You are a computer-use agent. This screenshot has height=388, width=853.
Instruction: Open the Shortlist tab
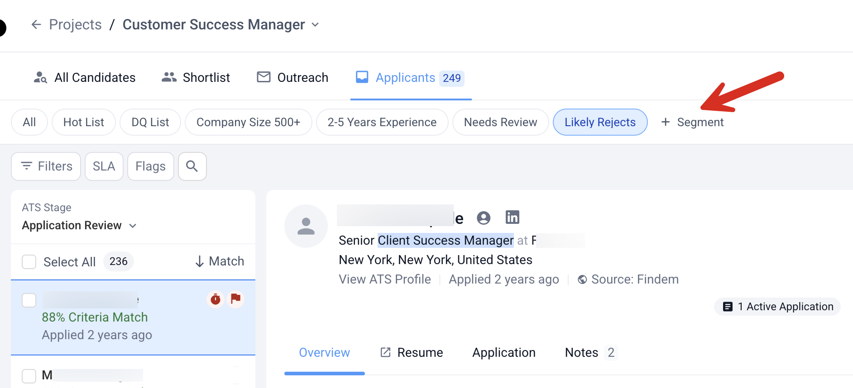[x=196, y=77]
